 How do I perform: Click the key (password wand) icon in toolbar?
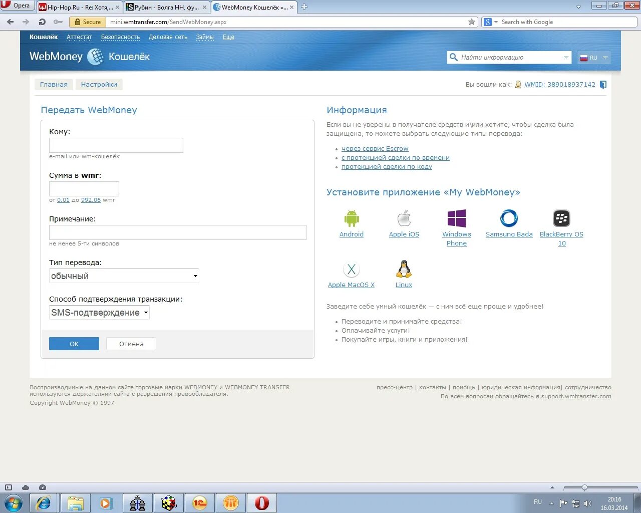pos(58,22)
